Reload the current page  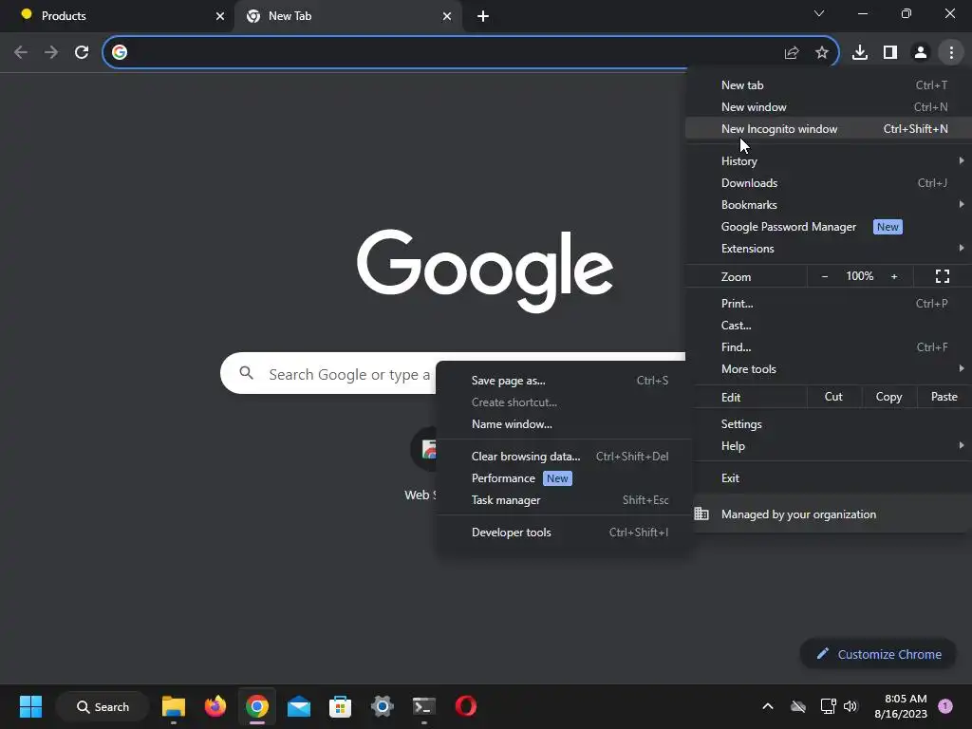point(82,52)
